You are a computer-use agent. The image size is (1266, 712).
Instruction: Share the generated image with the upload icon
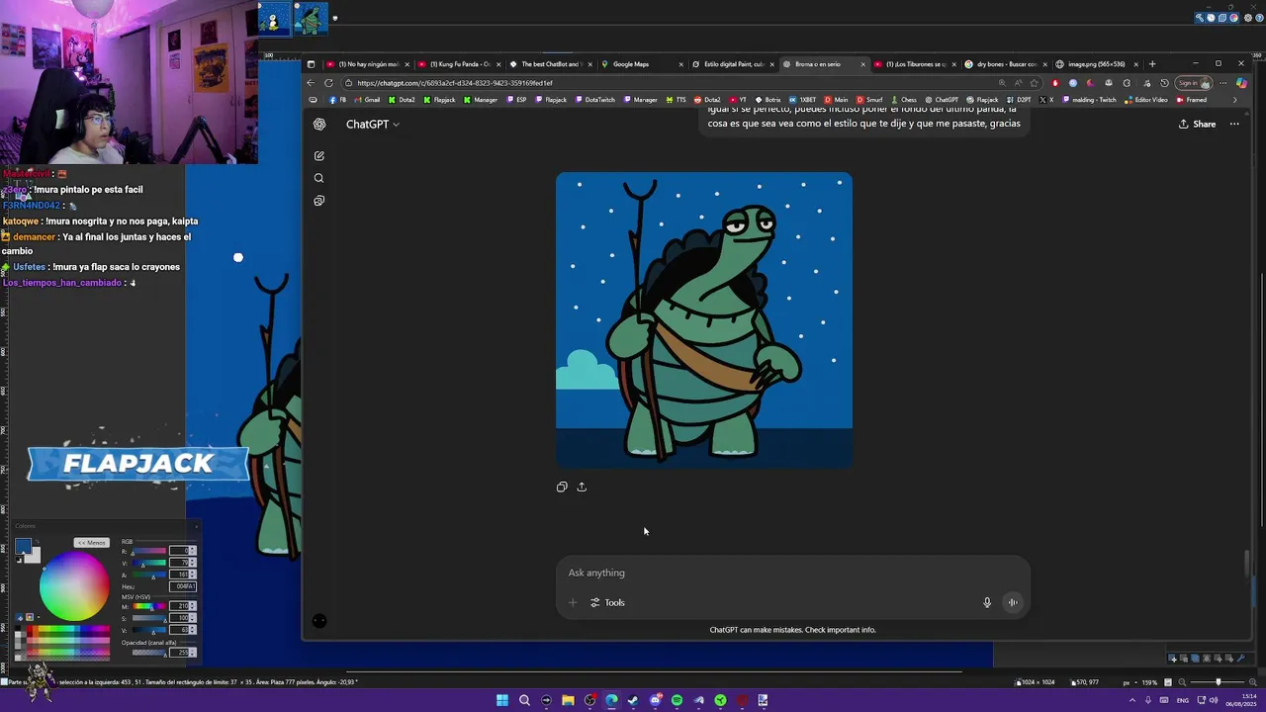(582, 487)
